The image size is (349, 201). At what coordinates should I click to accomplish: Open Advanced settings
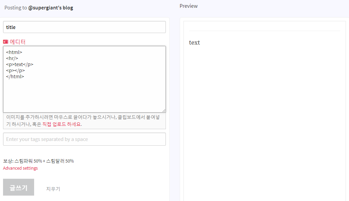20,168
